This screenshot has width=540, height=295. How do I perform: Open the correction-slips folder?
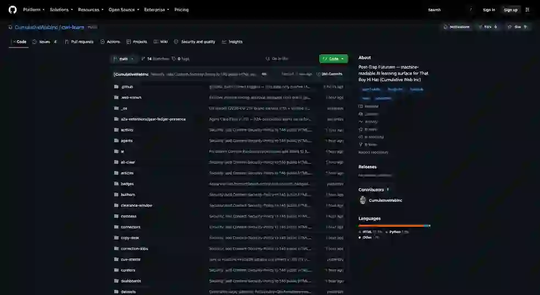pyautogui.click(x=134, y=248)
